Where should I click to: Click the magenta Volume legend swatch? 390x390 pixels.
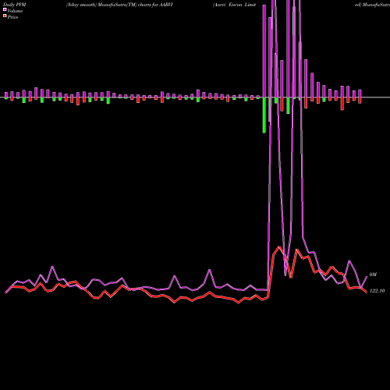point(5,10)
